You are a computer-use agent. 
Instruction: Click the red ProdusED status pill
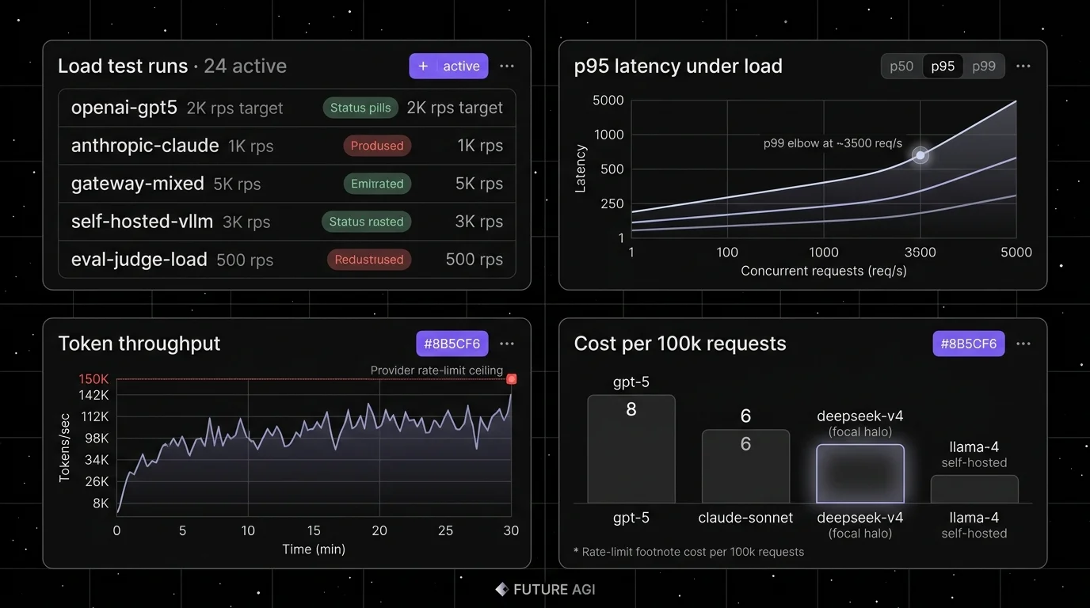click(x=377, y=146)
